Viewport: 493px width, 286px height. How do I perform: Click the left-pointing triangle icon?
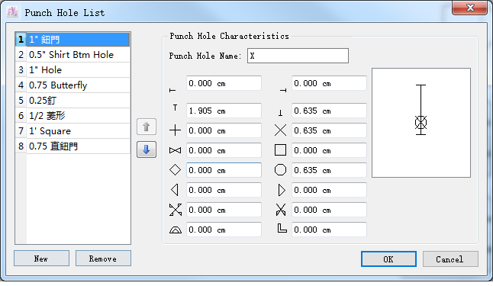click(175, 190)
